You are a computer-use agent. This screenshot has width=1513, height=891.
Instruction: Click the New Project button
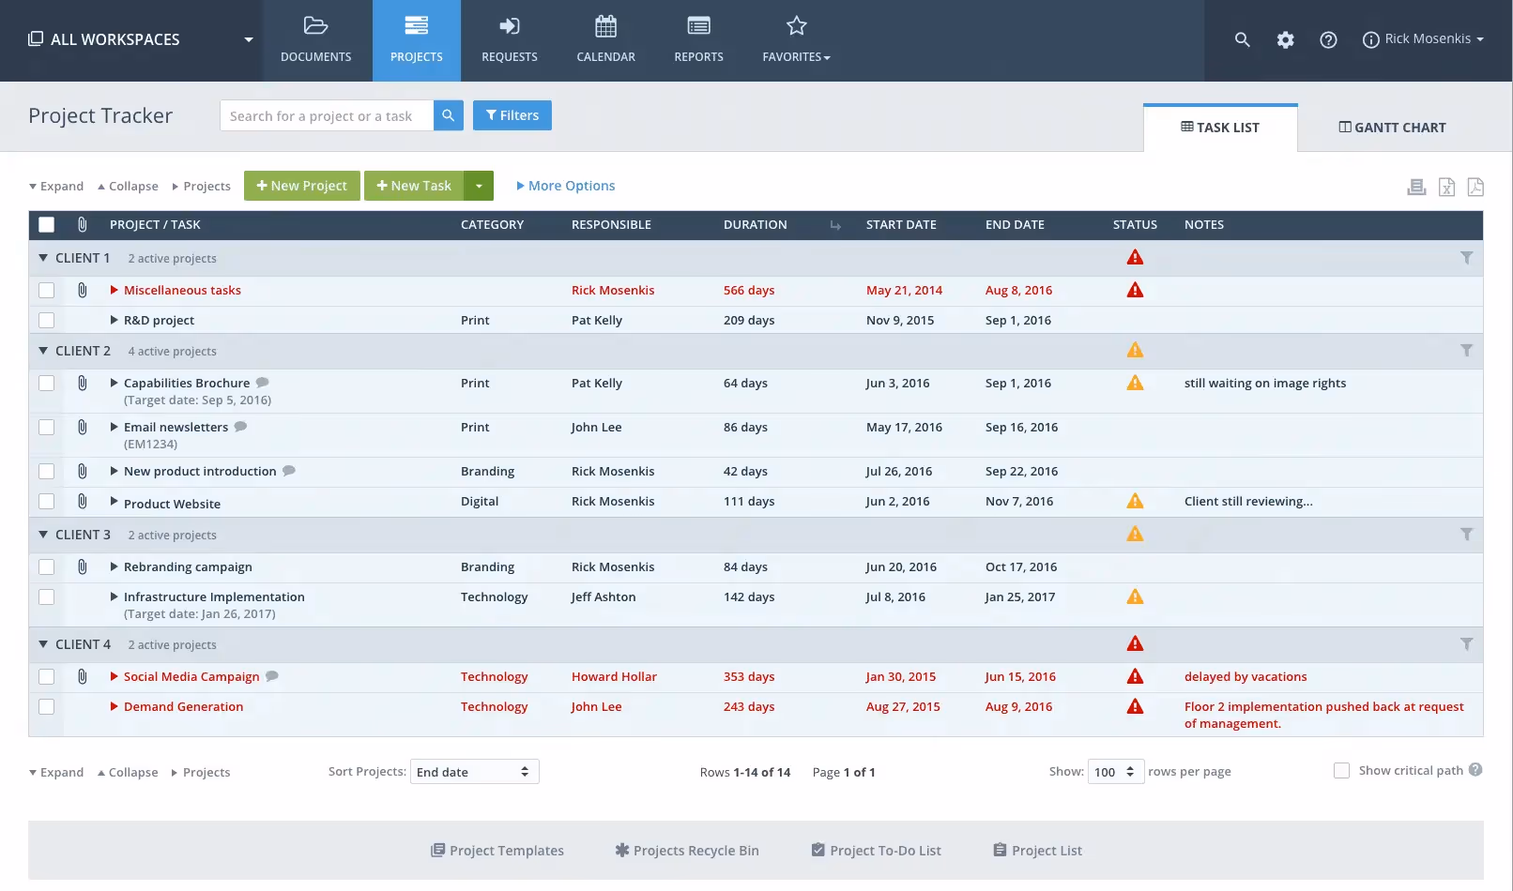click(301, 185)
